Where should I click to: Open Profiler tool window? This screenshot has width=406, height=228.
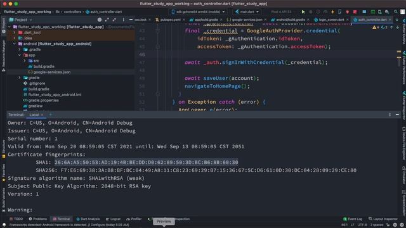click(x=134, y=219)
